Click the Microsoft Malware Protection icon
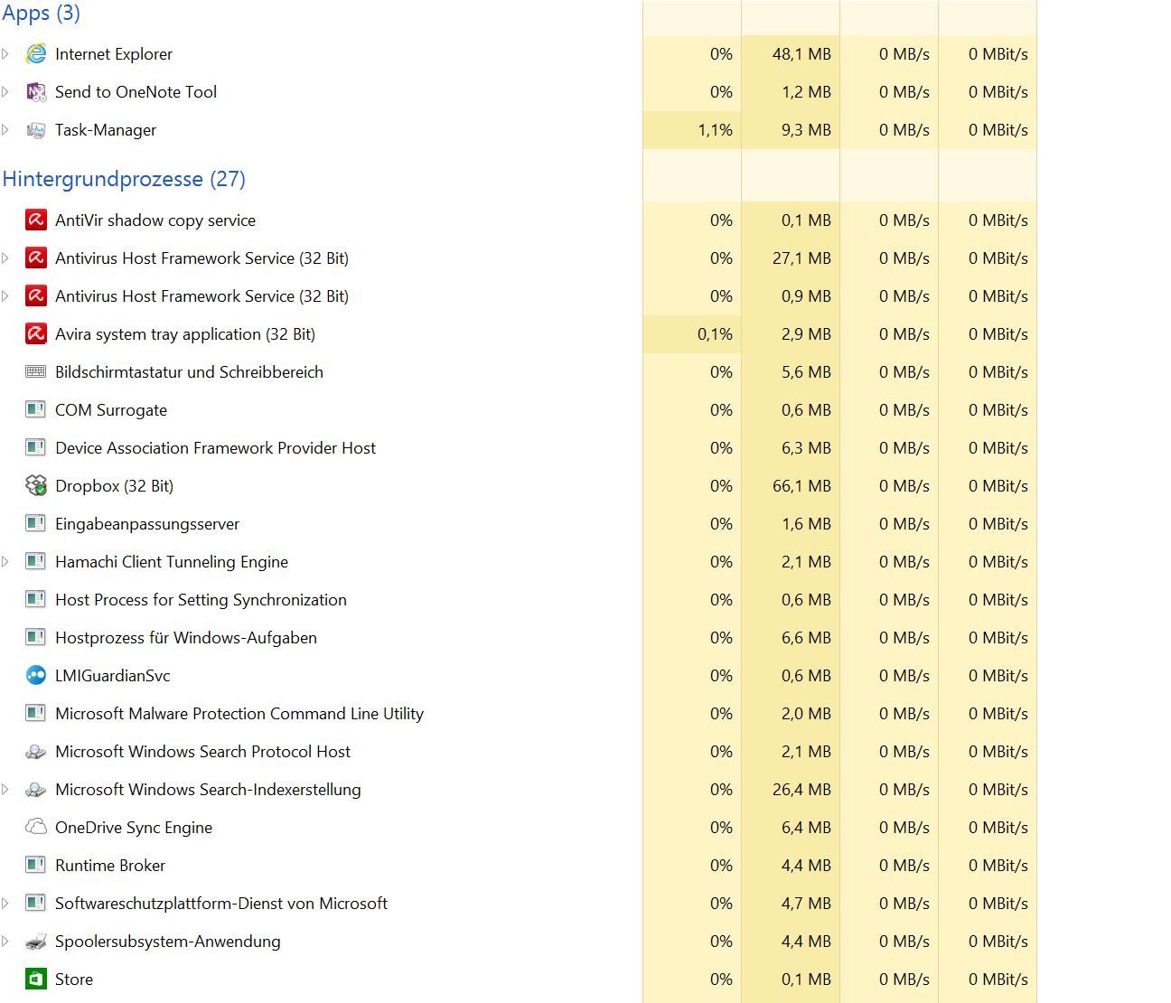Viewport: 1171px width, 1003px height. click(x=36, y=714)
